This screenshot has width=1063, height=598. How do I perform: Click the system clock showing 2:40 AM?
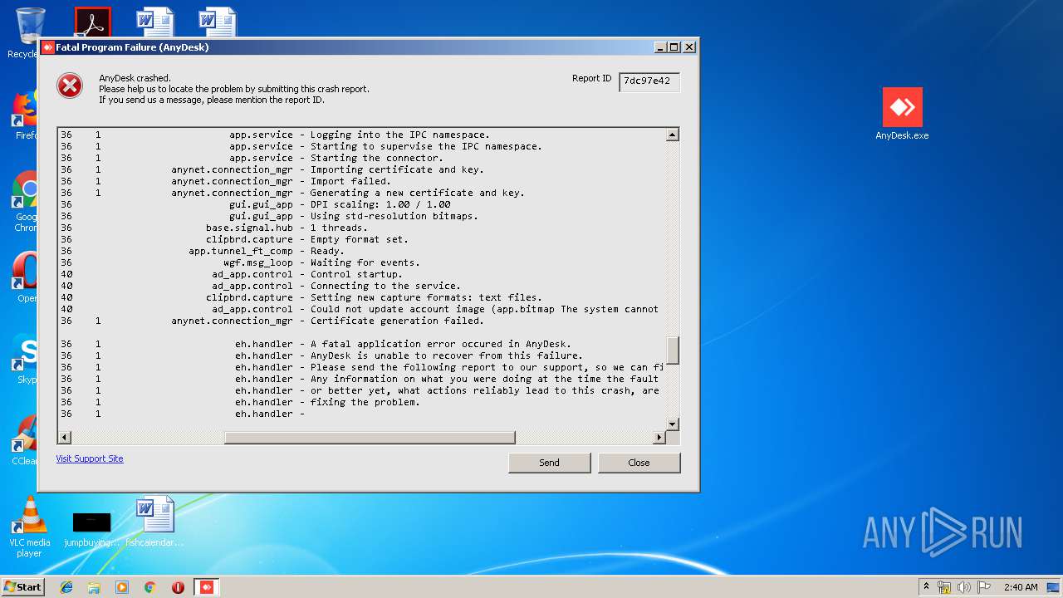point(1020,587)
